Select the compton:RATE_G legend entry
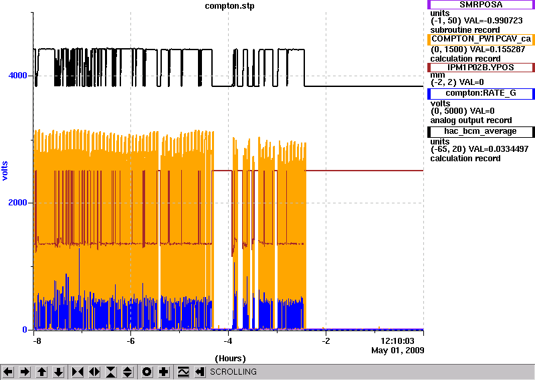535x380 pixels. coord(480,93)
